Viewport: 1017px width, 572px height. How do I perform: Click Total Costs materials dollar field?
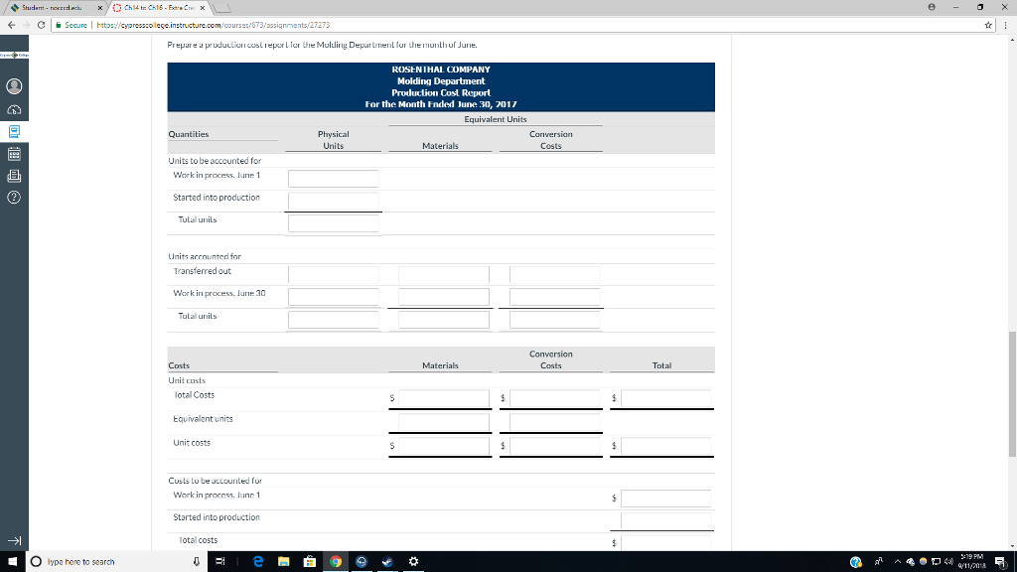point(444,398)
